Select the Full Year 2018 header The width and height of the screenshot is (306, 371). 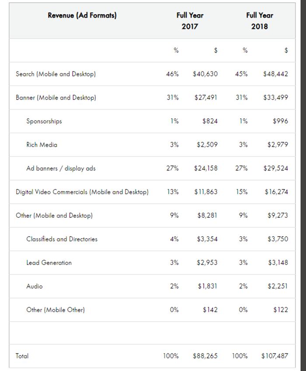[259, 21]
